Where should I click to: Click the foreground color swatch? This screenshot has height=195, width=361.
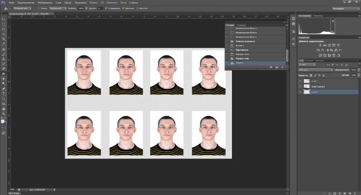point(3,121)
